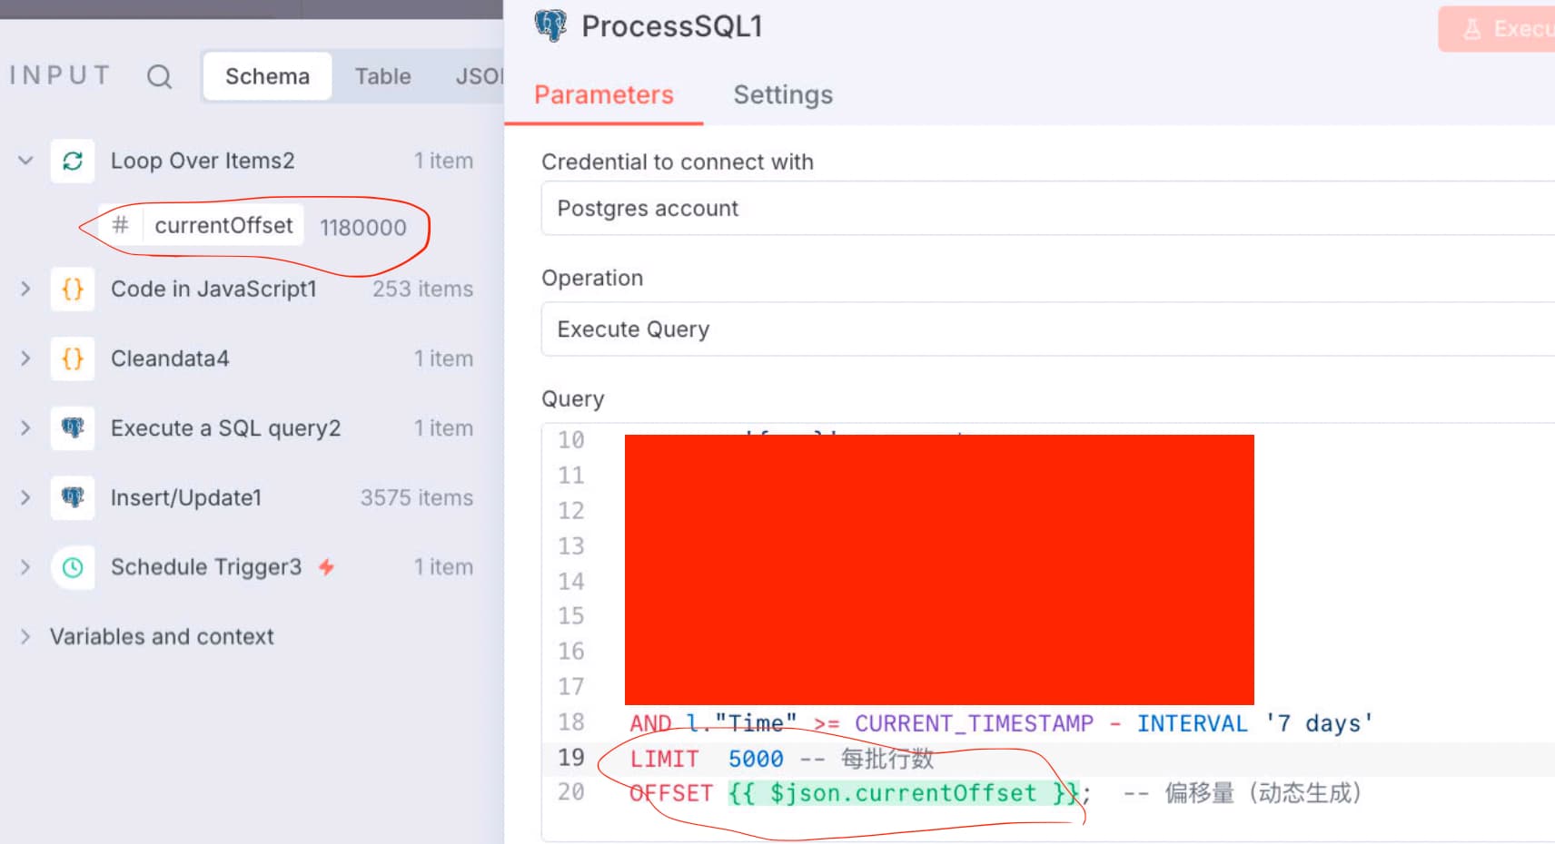1555x844 pixels.
Task: Click the Operation field label
Action: coord(592,278)
